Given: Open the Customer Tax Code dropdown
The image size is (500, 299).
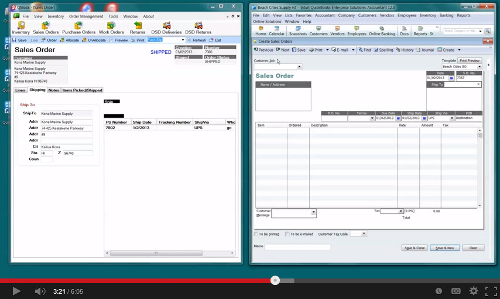Looking at the screenshot, I should (364, 234).
